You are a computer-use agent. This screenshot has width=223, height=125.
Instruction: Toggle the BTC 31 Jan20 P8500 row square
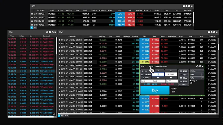click(59, 51)
